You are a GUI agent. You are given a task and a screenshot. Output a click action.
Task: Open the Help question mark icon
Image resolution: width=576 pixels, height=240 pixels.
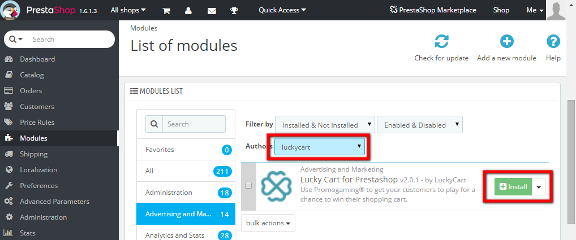coord(553,42)
